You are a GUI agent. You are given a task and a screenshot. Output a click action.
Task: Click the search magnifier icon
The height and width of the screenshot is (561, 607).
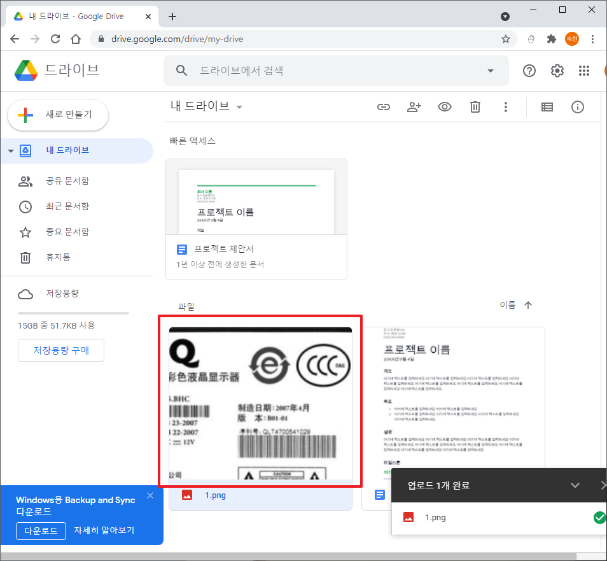tap(181, 71)
